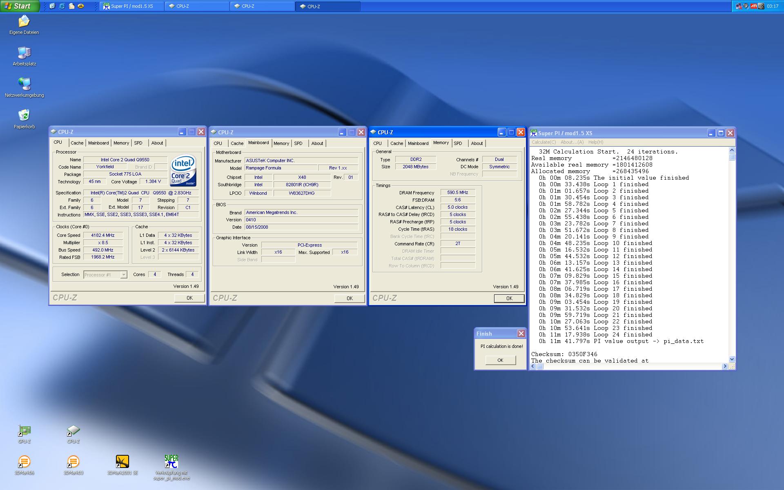Click the processor name Intel Core 2 Quad Q9550

pos(125,160)
